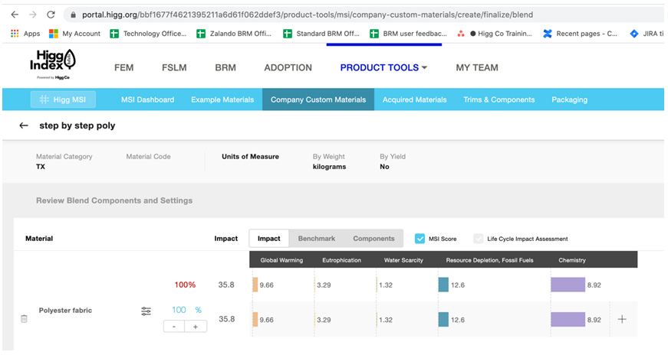Select the Benchmark view tab
668x355 pixels.
pyautogui.click(x=317, y=239)
